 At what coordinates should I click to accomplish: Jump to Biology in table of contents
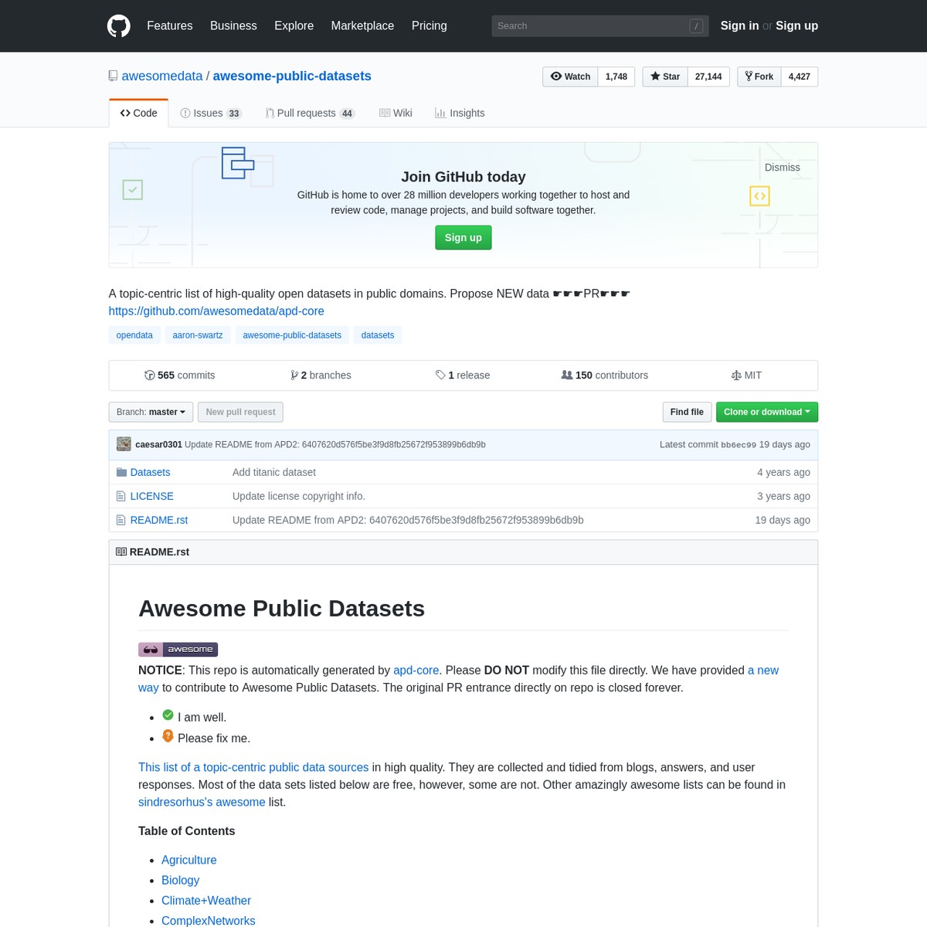[x=181, y=880]
